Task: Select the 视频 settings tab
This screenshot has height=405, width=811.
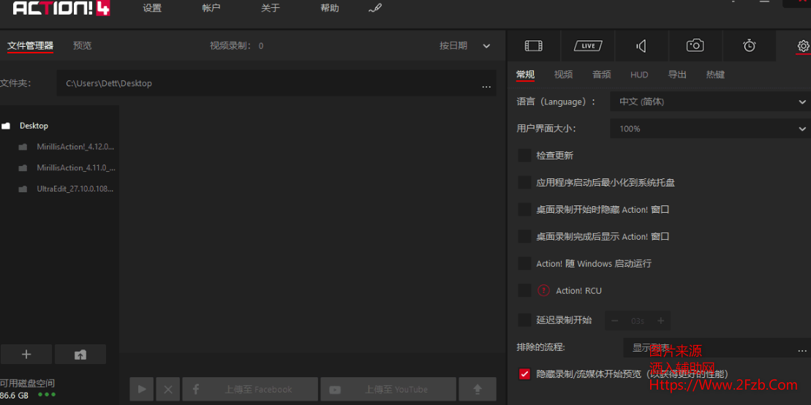Action: 563,75
